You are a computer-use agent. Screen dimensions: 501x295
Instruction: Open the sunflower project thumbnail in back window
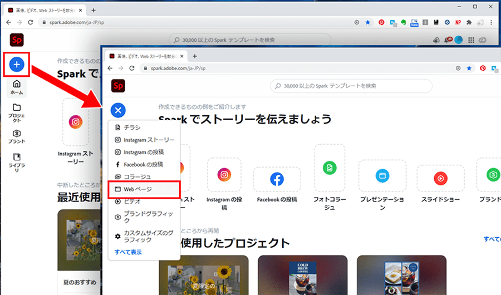79,240
